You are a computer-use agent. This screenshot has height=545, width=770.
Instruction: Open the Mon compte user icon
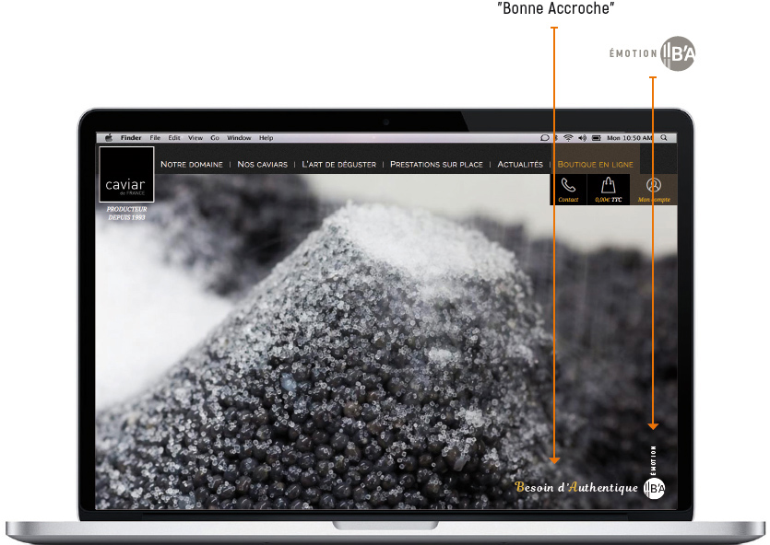click(654, 187)
